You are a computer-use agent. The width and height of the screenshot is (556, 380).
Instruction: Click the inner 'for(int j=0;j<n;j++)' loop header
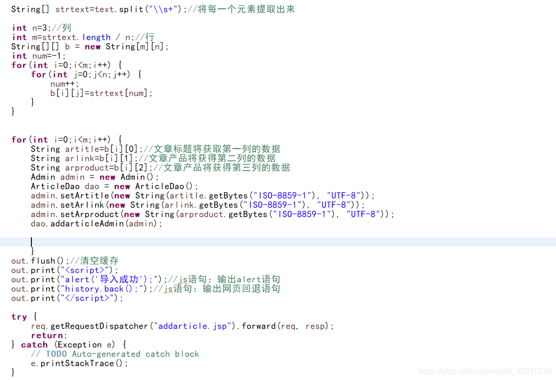coord(86,75)
